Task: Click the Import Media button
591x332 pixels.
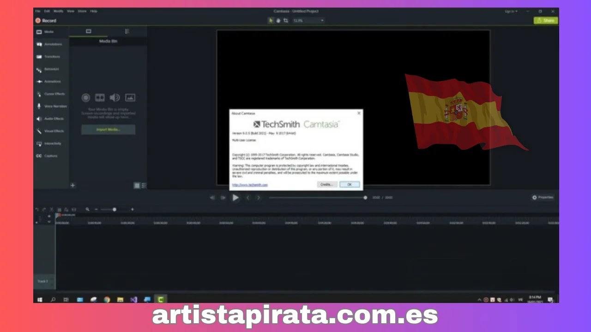Action: (x=109, y=130)
